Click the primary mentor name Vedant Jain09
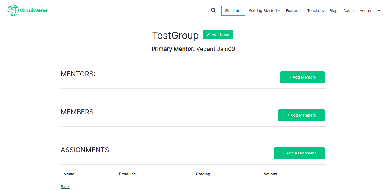The image size is (385, 190). tap(215, 49)
